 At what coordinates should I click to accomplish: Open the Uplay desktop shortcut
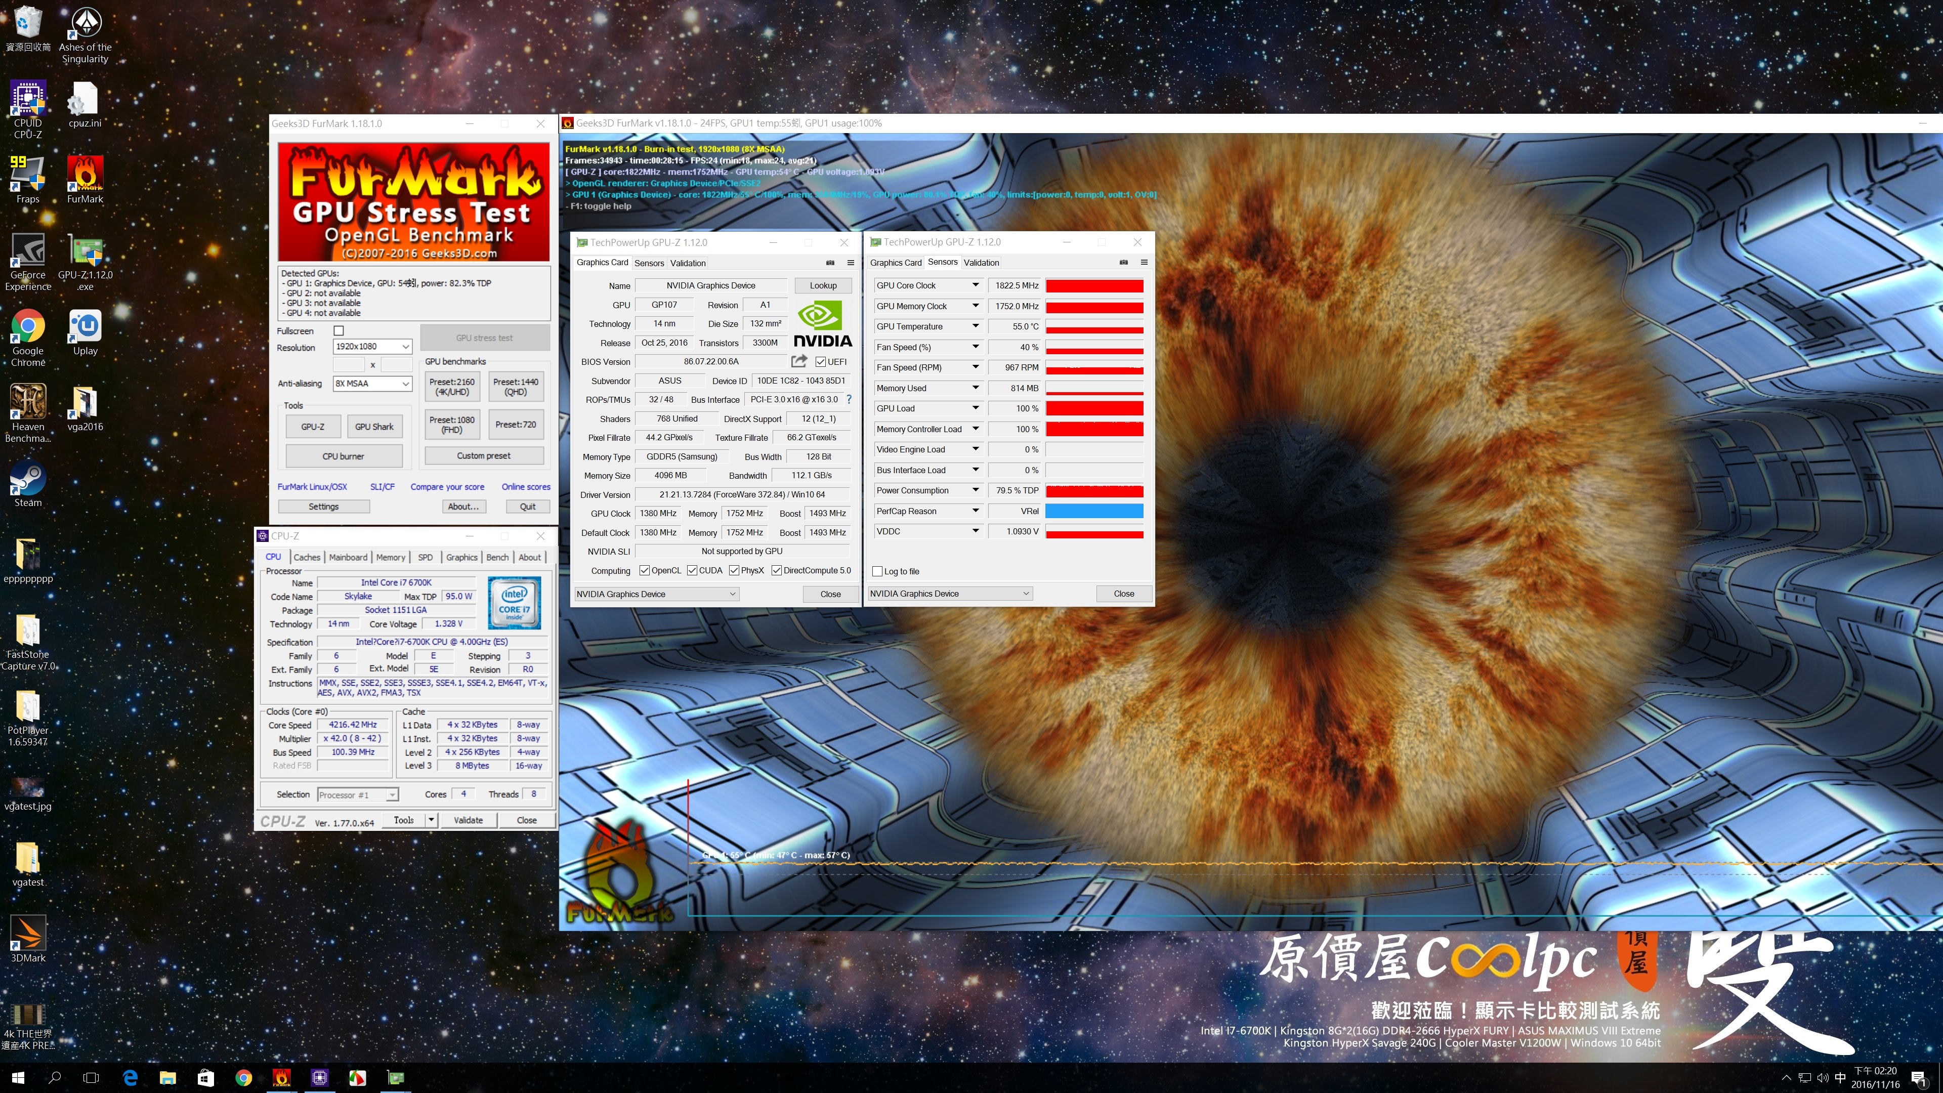85,332
